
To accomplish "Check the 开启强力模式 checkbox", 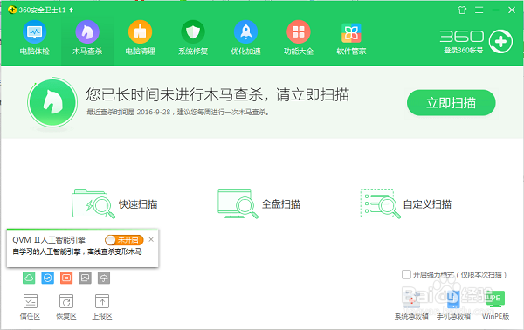I will click(406, 274).
